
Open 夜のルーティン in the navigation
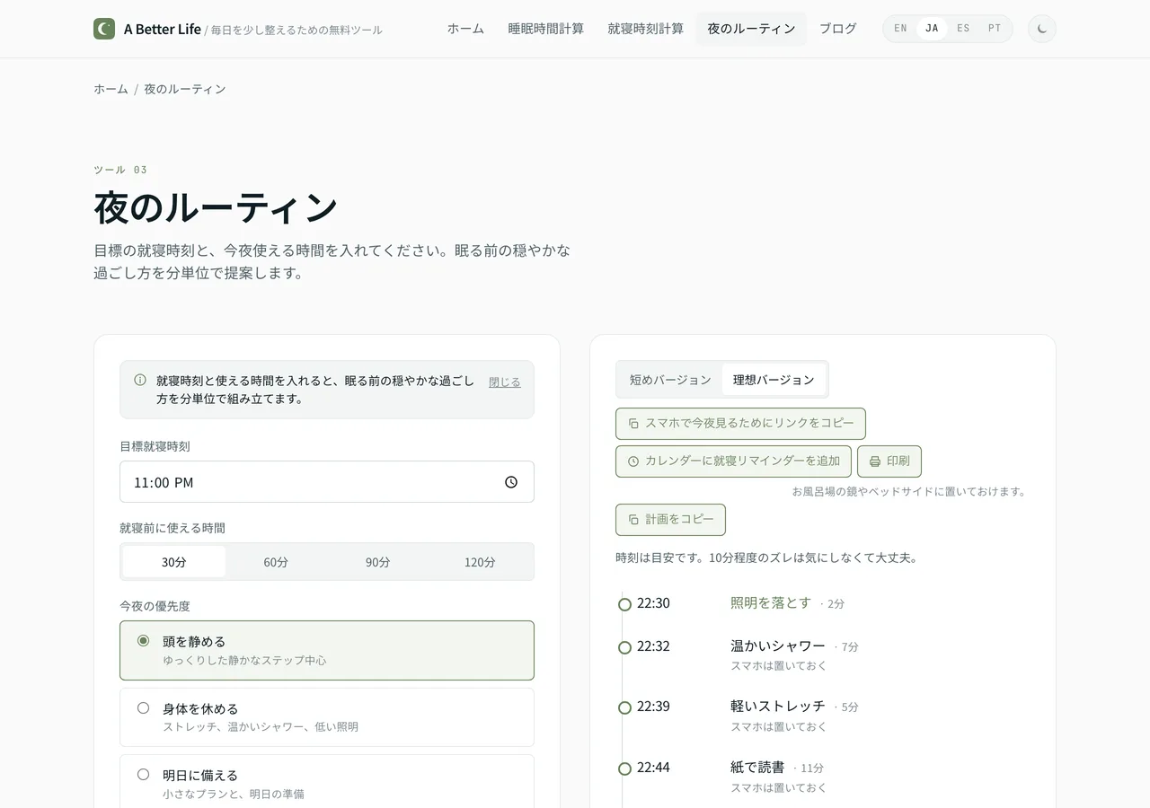click(751, 29)
